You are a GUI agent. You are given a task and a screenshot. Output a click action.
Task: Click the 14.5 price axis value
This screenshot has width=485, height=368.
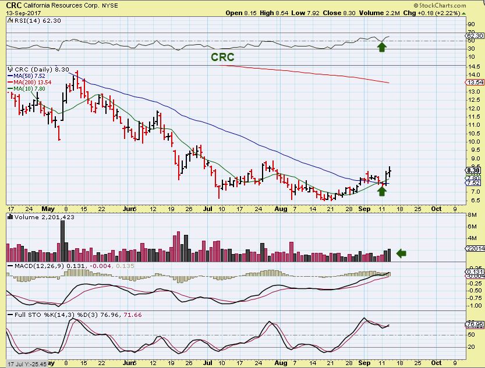click(x=474, y=67)
